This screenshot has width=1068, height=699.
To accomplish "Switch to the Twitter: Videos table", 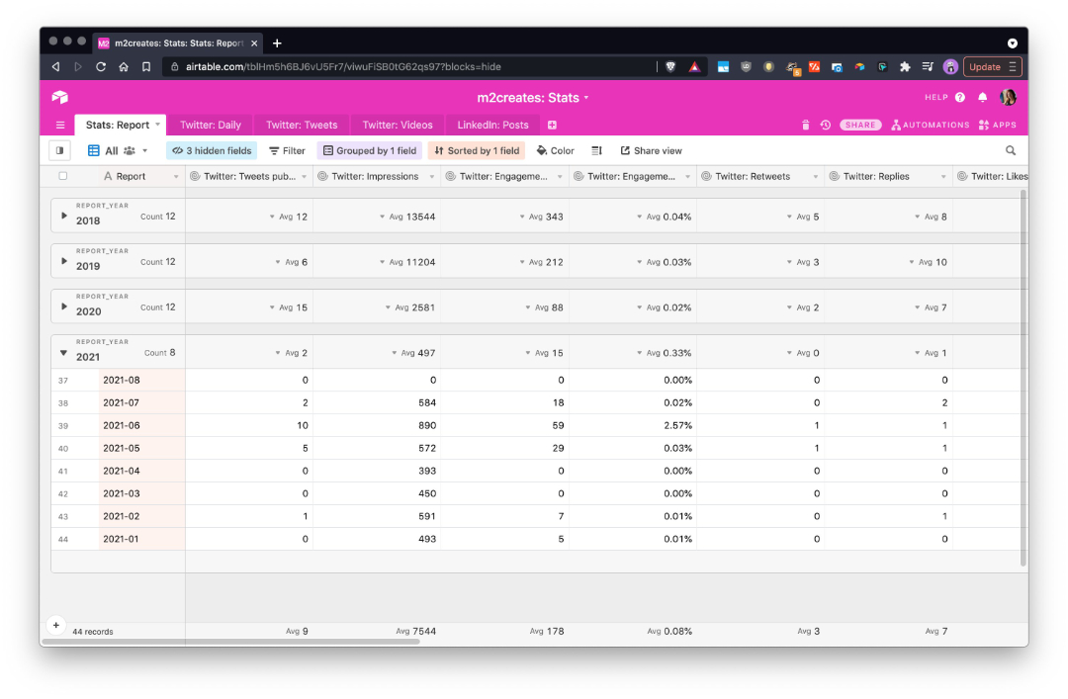I will coord(398,126).
